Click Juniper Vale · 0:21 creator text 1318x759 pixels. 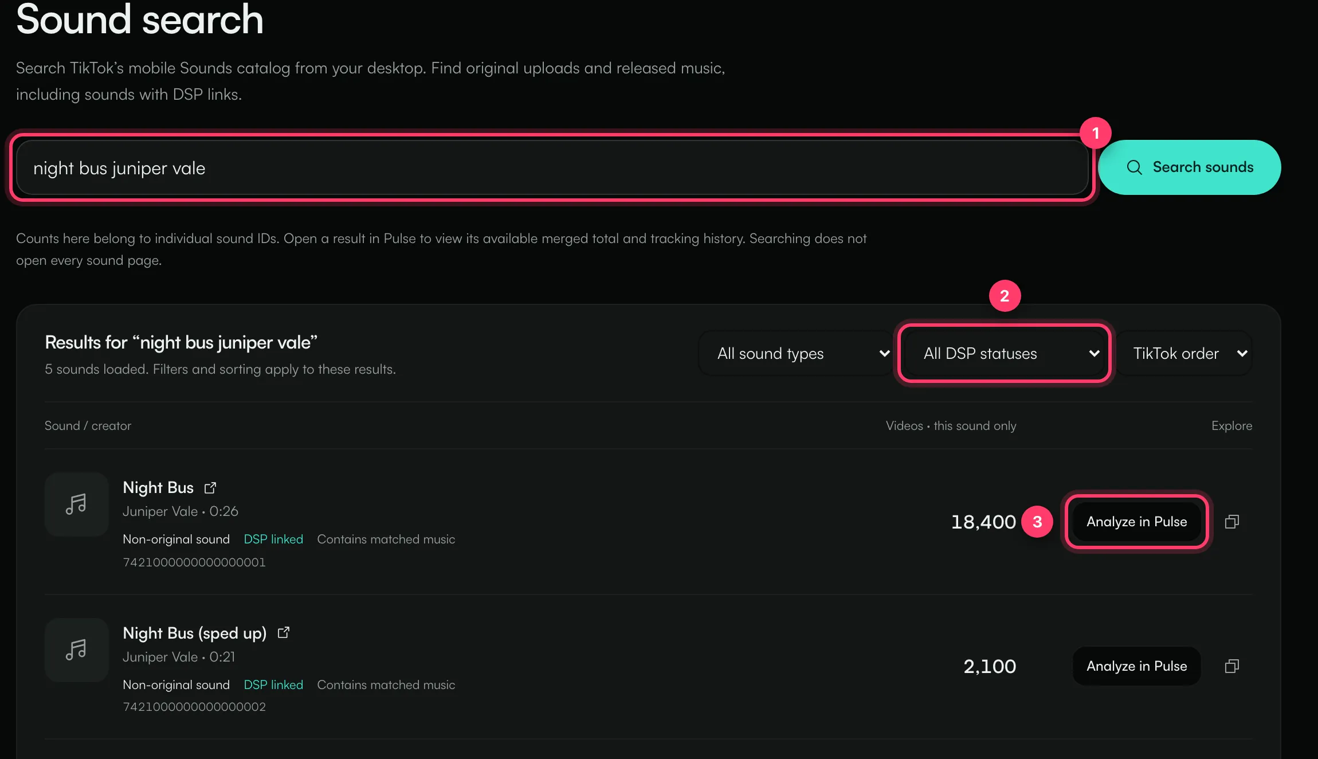pyautogui.click(x=179, y=657)
